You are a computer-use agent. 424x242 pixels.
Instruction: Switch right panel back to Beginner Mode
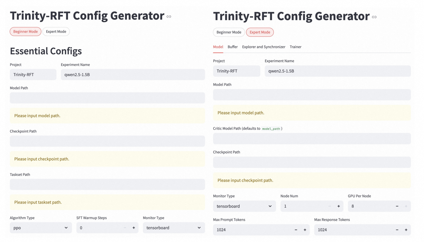229,32
